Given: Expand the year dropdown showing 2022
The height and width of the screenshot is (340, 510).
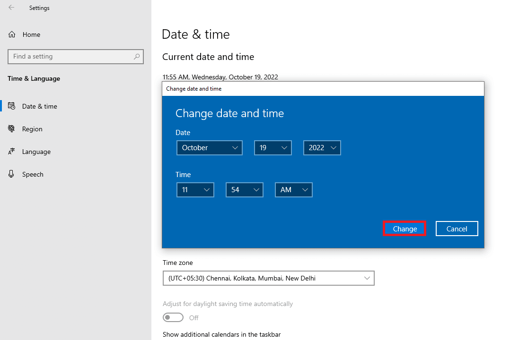Looking at the screenshot, I should (x=322, y=148).
